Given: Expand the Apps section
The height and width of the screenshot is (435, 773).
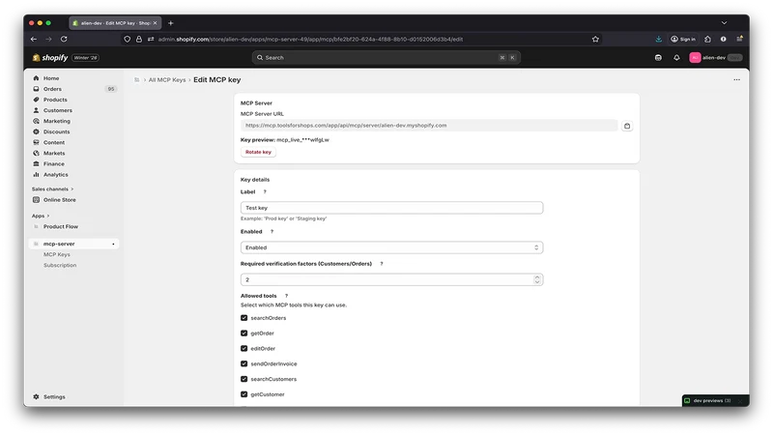Looking at the screenshot, I should click(x=41, y=216).
